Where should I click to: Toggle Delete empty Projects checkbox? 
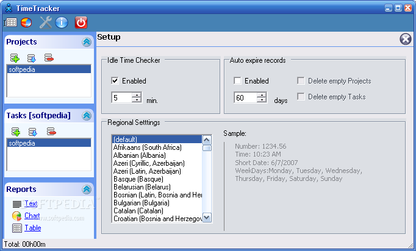tap(301, 81)
